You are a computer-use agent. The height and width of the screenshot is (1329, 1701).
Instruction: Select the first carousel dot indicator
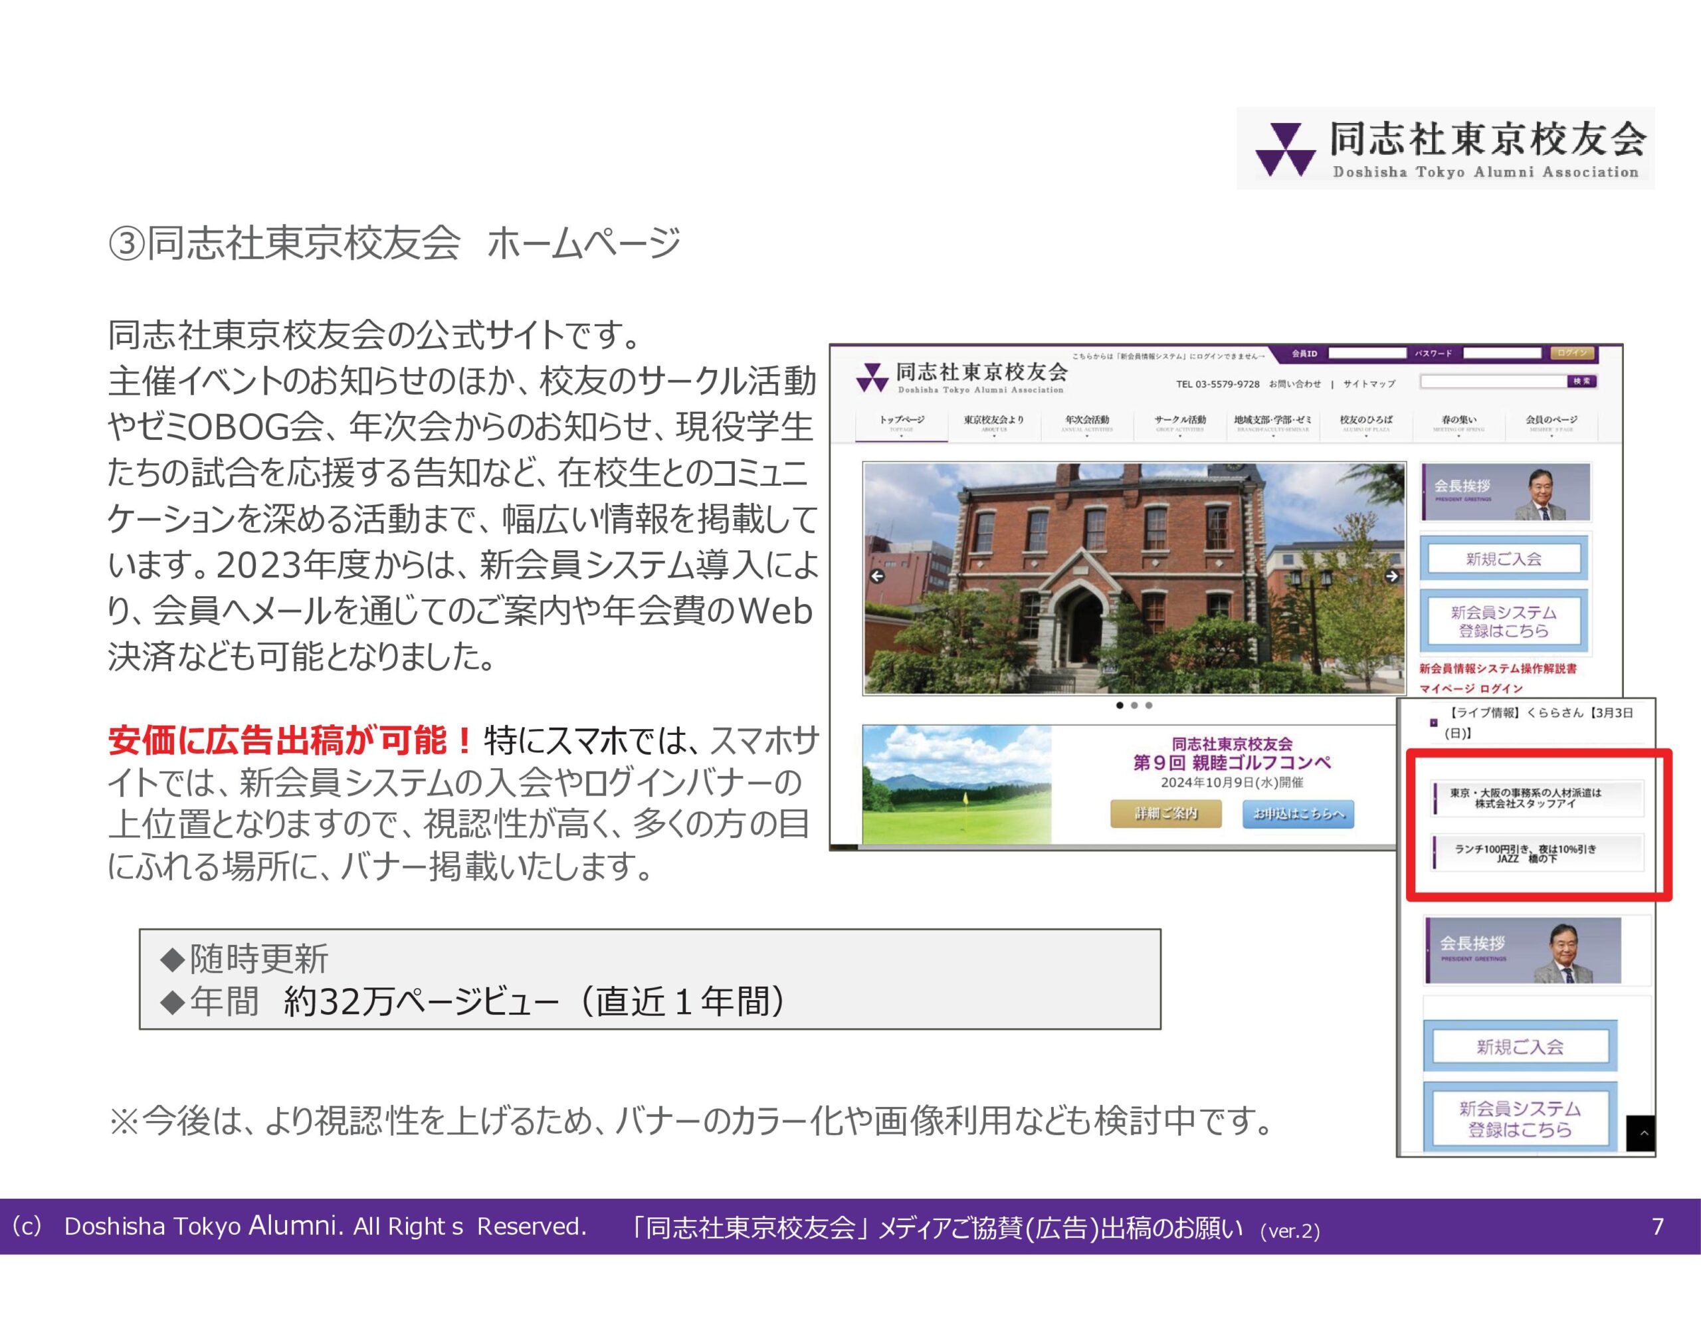[1120, 706]
